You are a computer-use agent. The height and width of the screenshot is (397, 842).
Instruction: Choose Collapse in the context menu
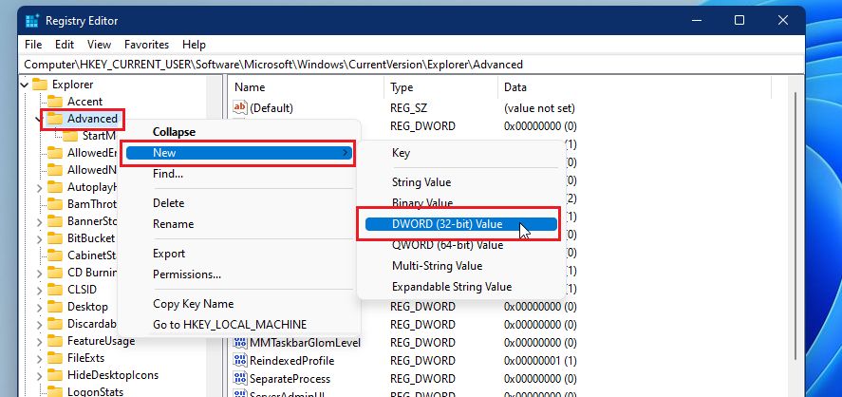coord(239,132)
